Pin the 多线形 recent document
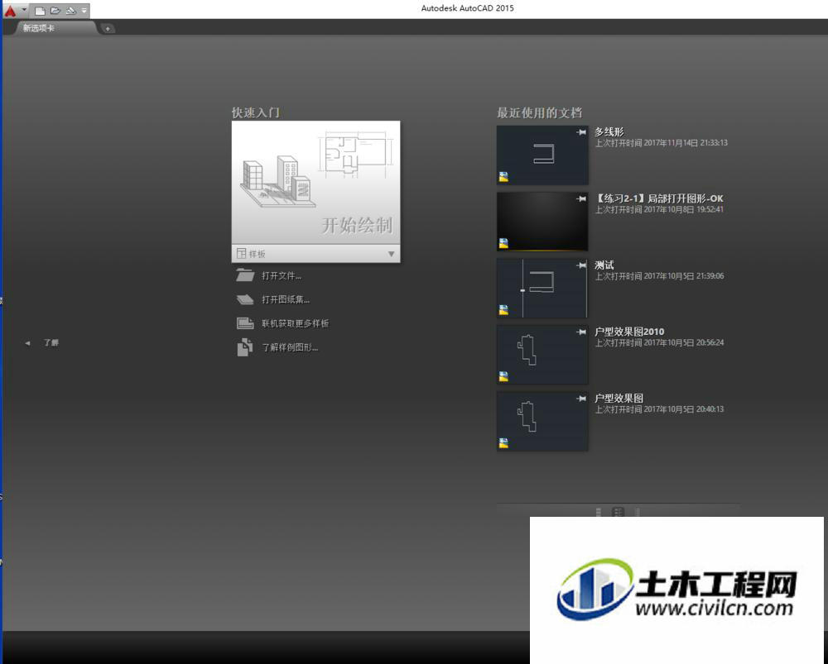Viewport: 828px width, 664px height. 581,132
